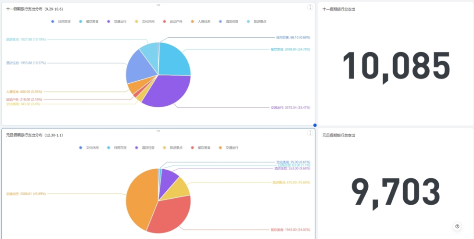The image size is (474, 239).
Task: Select purple 交通出行 slice in 十一假期 pie
Action: (169, 91)
